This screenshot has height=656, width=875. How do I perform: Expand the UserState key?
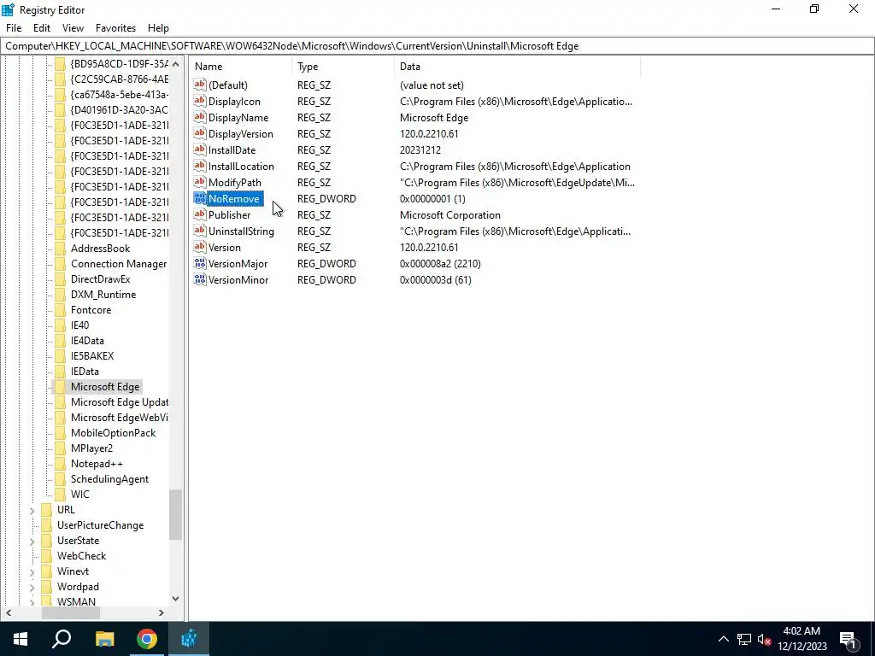pyautogui.click(x=32, y=541)
